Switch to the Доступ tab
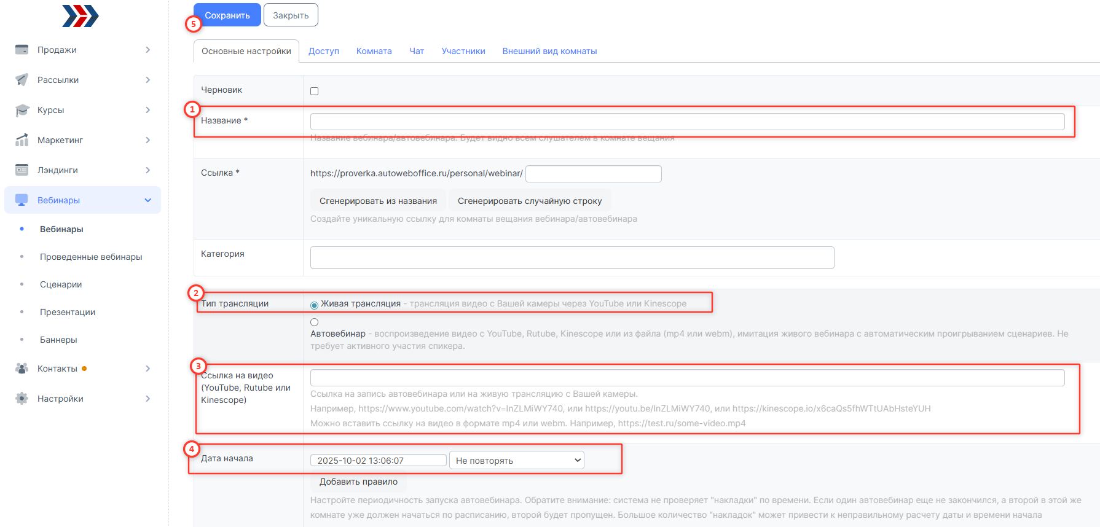This screenshot has height=527, width=1100. (x=323, y=51)
